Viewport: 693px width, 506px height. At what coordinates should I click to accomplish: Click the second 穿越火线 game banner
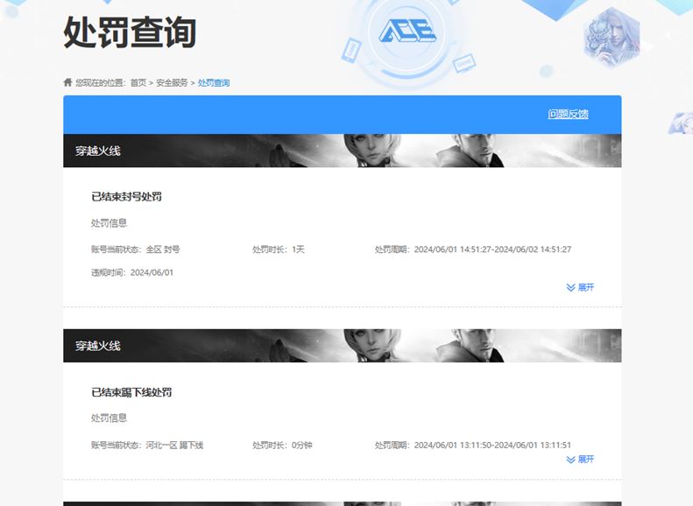[342, 346]
